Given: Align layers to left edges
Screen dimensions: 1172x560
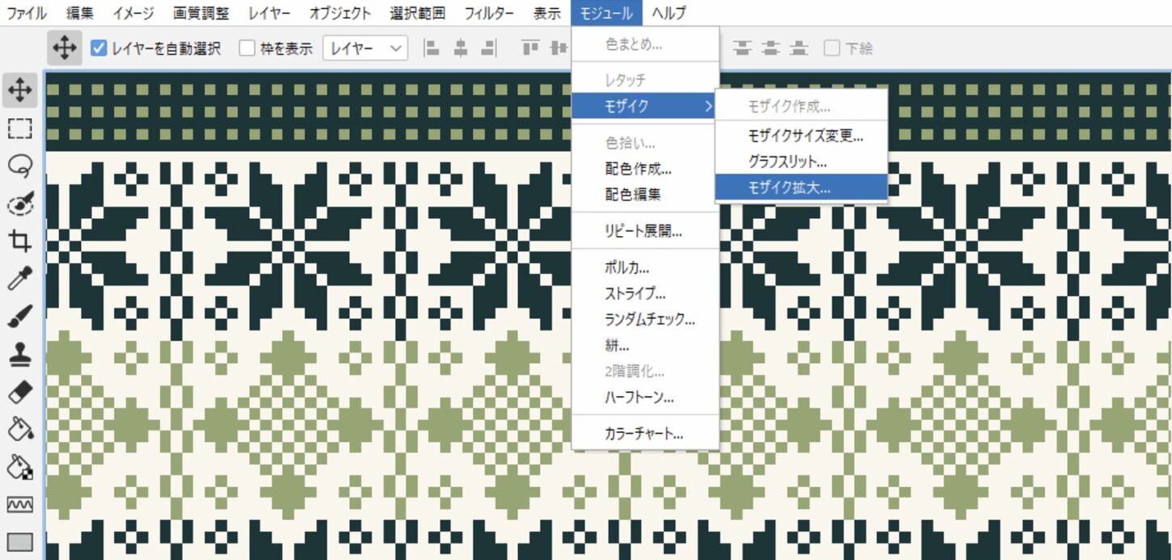Looking at the screenshot, I should (x=432, y=48).
